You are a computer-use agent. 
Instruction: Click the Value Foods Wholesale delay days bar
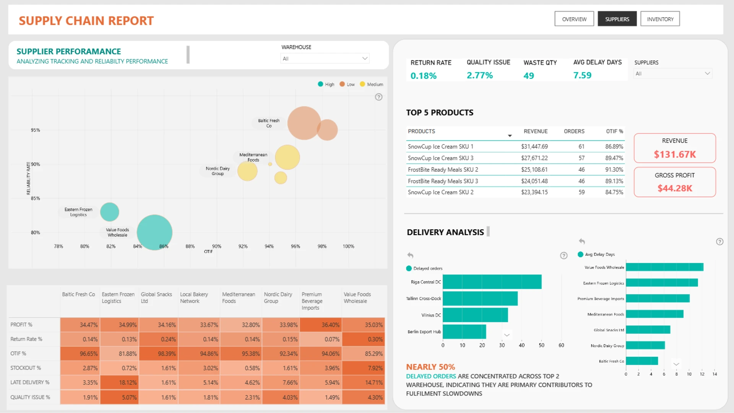[x=664, y=267]
